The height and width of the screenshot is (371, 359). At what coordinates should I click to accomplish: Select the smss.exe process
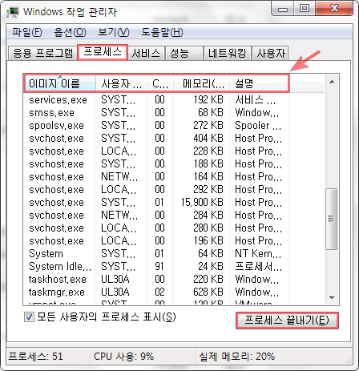coord(156,113)
